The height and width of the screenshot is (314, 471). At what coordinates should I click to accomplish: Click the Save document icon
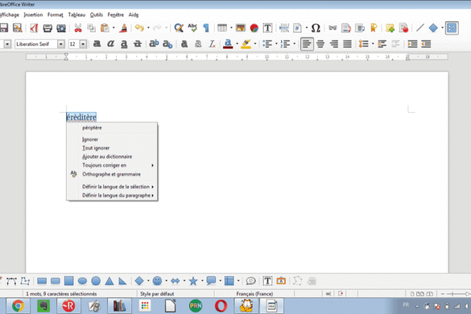coord(4,28)
